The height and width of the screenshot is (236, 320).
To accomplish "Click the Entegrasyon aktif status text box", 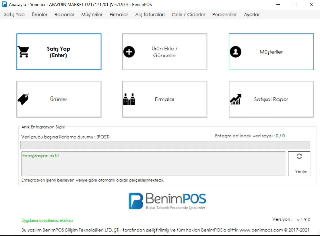I will pyautogui.click(x=153, y=164).
